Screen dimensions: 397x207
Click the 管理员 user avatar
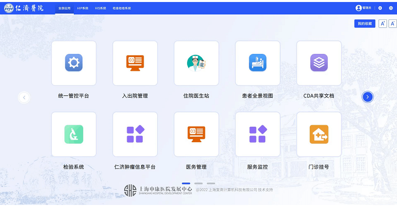(x=359, y=8)
